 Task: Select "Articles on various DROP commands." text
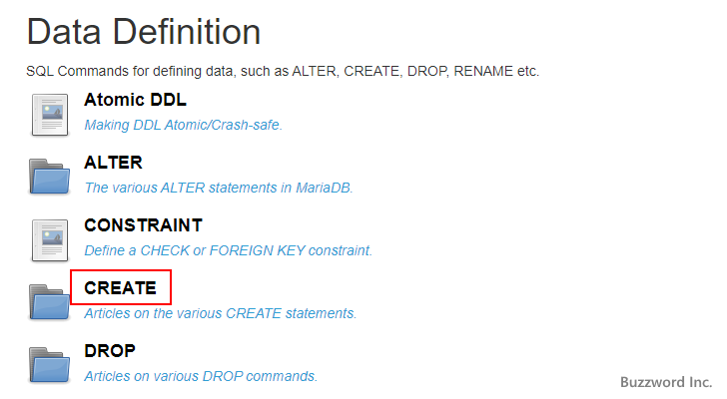click(x=201, y=376)
